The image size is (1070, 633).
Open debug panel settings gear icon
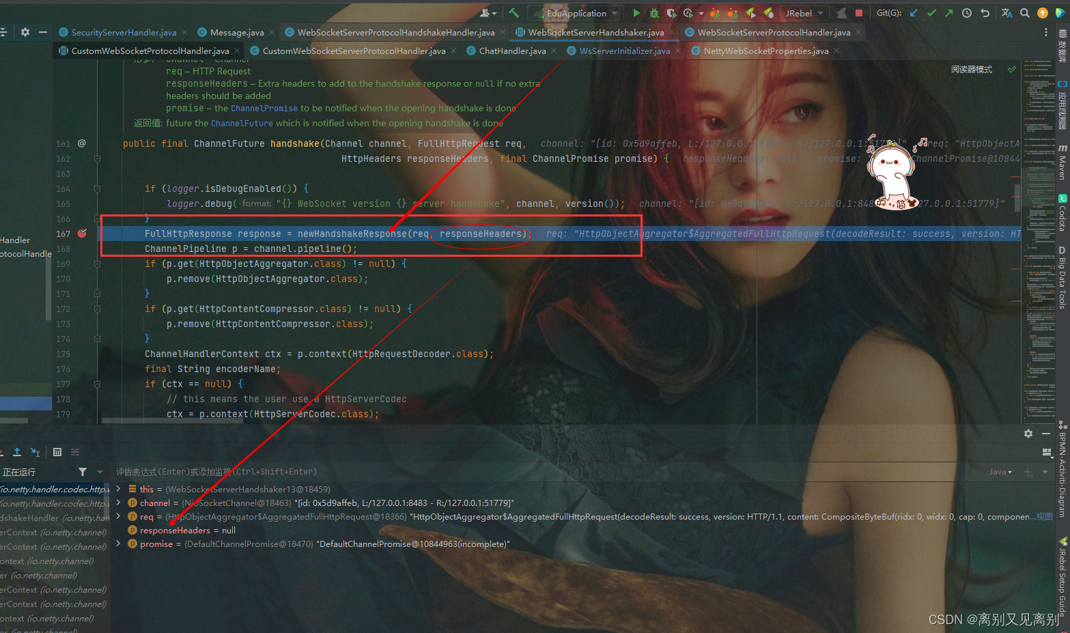coord(1028,434)
